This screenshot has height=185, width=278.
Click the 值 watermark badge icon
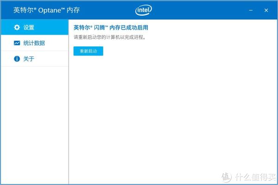click(x=226, y=177)
